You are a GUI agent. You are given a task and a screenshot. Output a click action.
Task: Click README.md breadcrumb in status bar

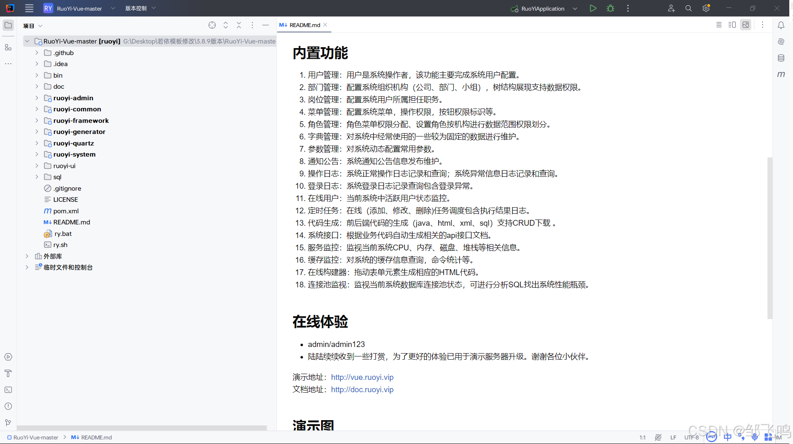[92, 437]
